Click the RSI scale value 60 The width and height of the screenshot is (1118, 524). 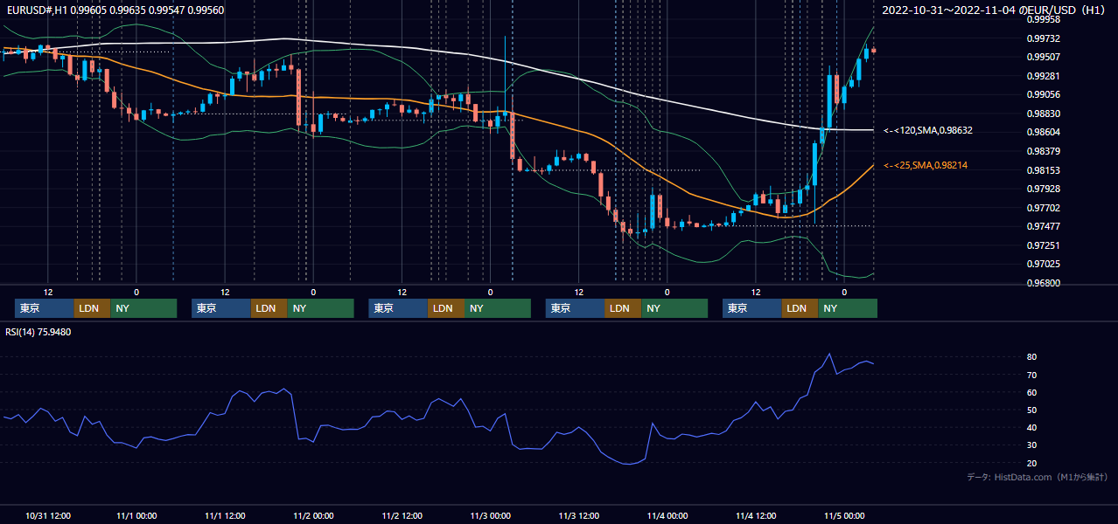click(x=1032, y=392)
